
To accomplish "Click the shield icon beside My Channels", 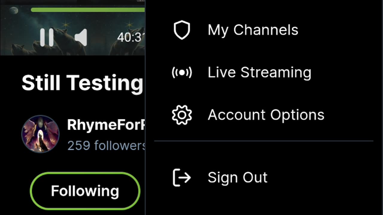I will [182, 30].
